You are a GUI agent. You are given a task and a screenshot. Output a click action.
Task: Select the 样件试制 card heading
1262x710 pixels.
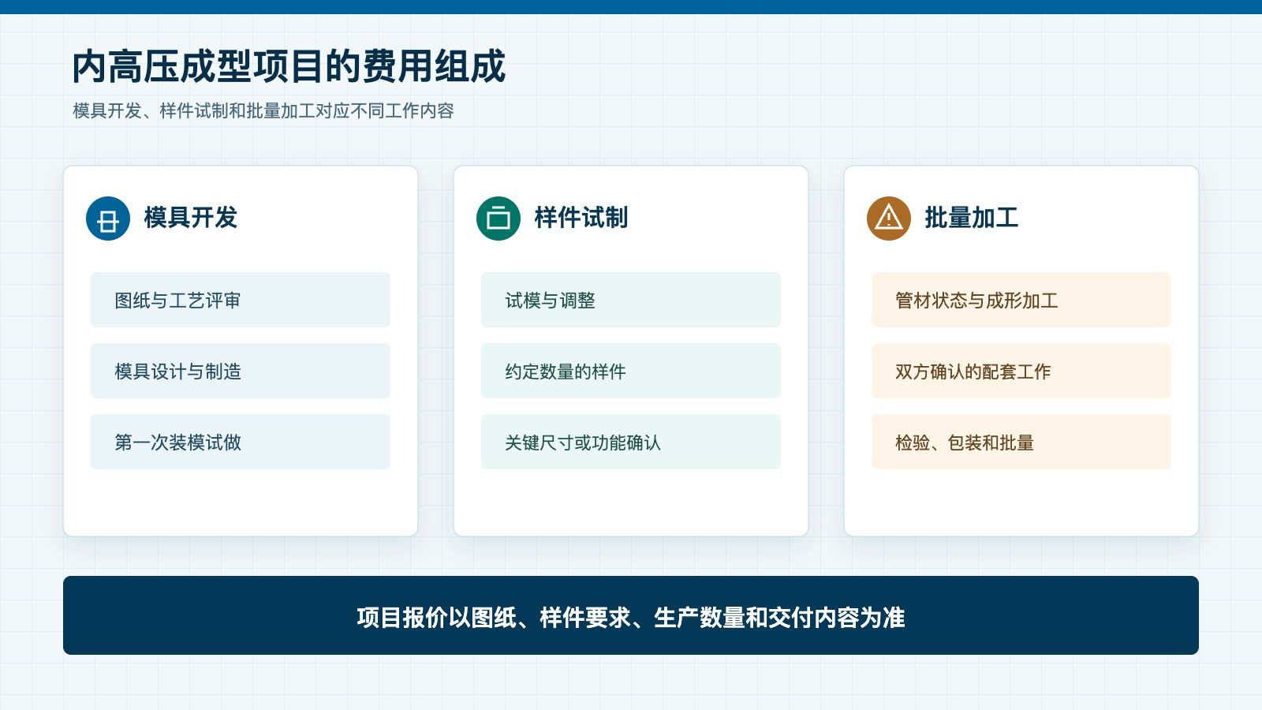581,218
